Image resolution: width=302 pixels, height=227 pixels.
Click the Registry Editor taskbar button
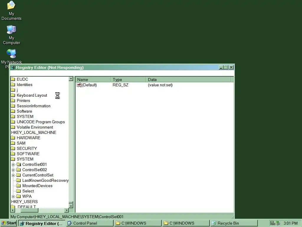coord(42,223)
